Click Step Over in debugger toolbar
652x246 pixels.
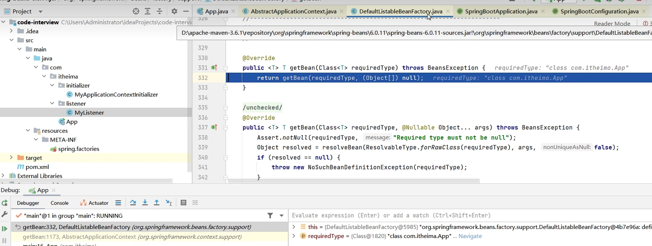tap(133, 203)
